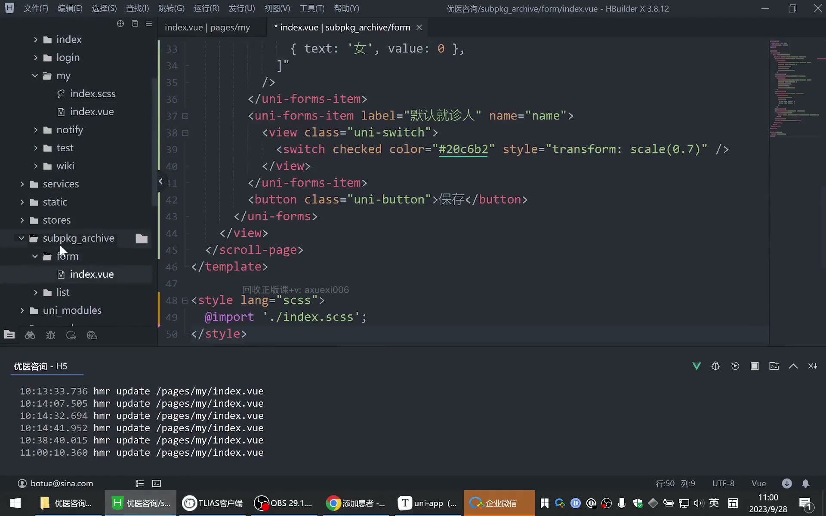
Task: Click the Vue devtools icon in console toolbar
Action: coord(697,366)
